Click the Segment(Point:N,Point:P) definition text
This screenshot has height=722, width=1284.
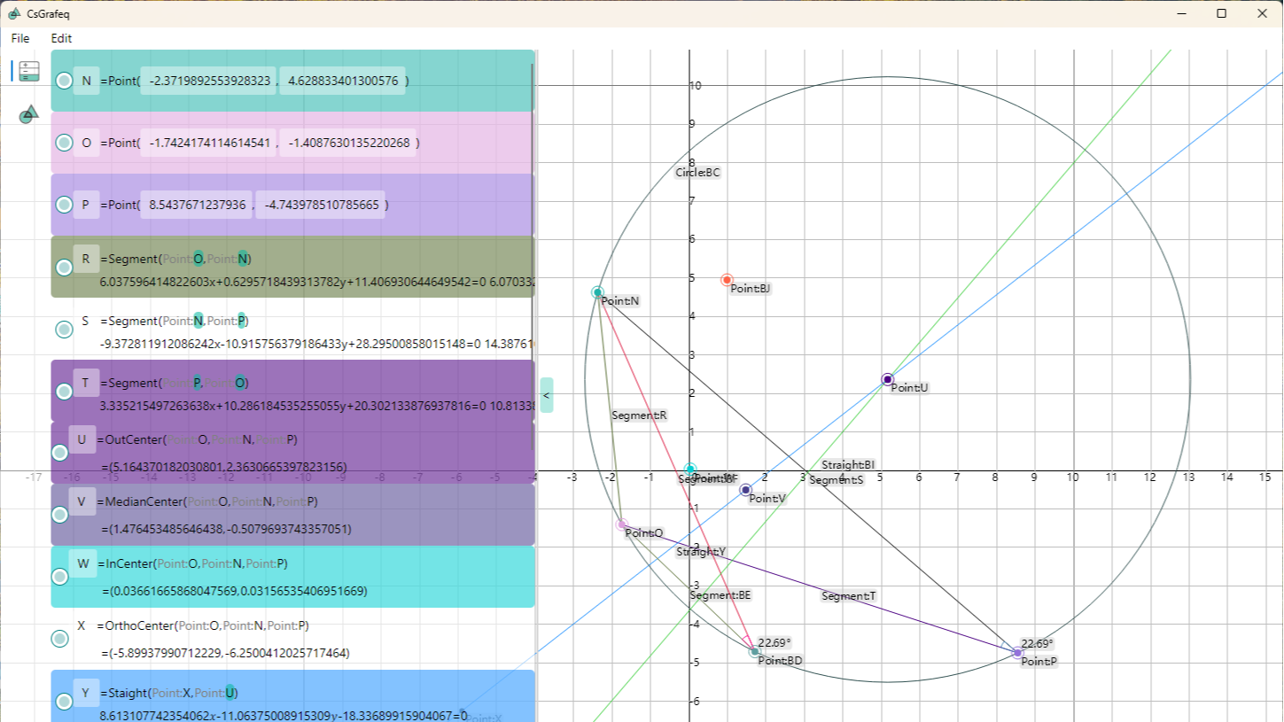tap(175, 321)
